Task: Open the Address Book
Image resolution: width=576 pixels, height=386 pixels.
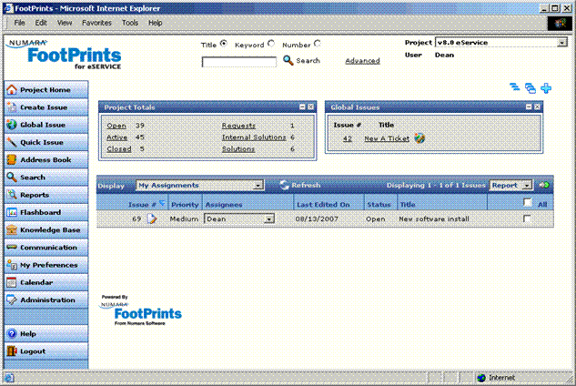Action: (x=45, y=160)
